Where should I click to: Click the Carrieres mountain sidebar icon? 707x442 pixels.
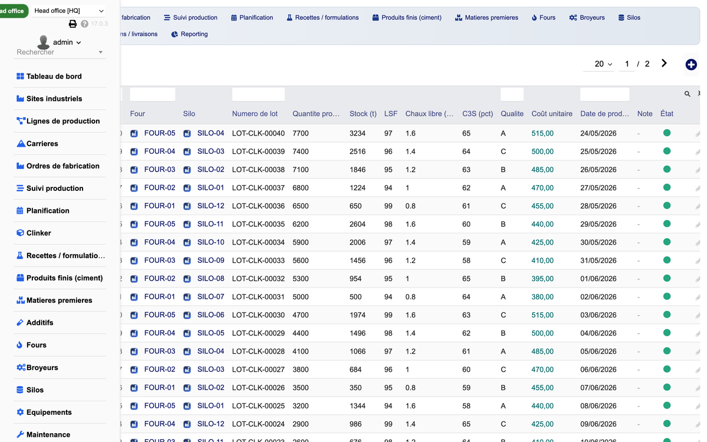coord(21,143)
